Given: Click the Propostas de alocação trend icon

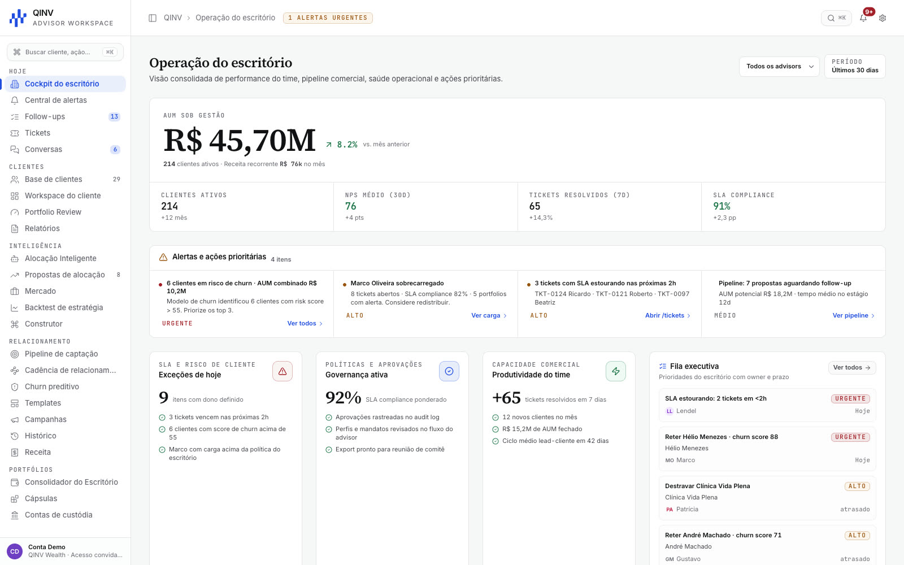Looking at the screenshot, I should pos(15,275).
